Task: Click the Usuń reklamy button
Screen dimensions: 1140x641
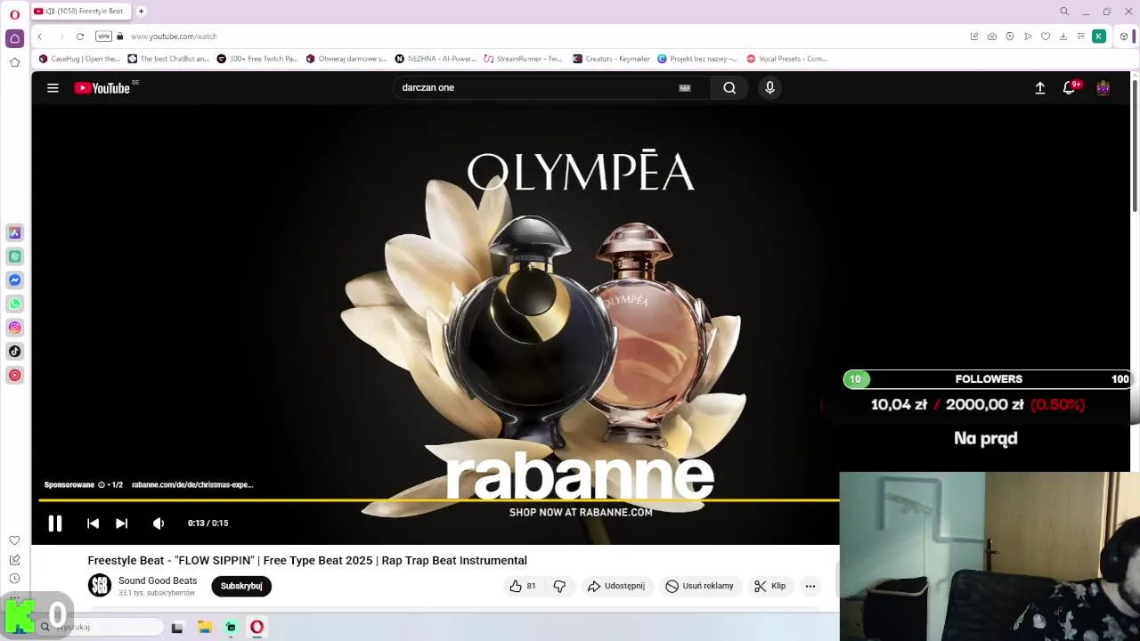Action: click(700, 586)
